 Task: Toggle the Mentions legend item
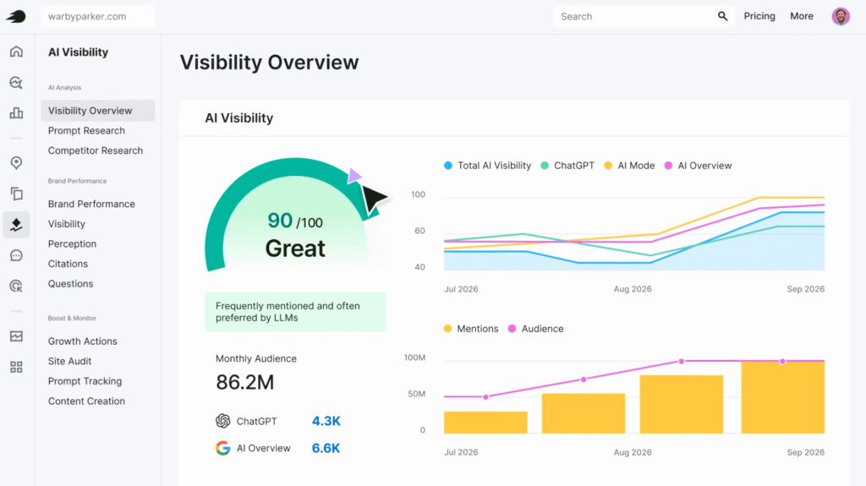coord(471,329)
